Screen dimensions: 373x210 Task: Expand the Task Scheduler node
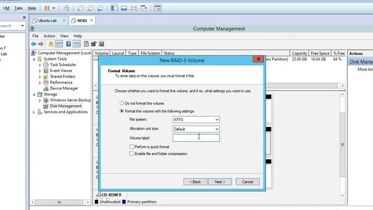(40, 65)
